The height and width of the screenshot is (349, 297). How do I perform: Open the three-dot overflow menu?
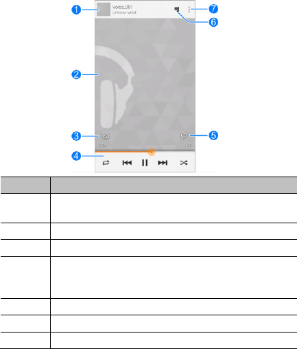tap(189, 10)
